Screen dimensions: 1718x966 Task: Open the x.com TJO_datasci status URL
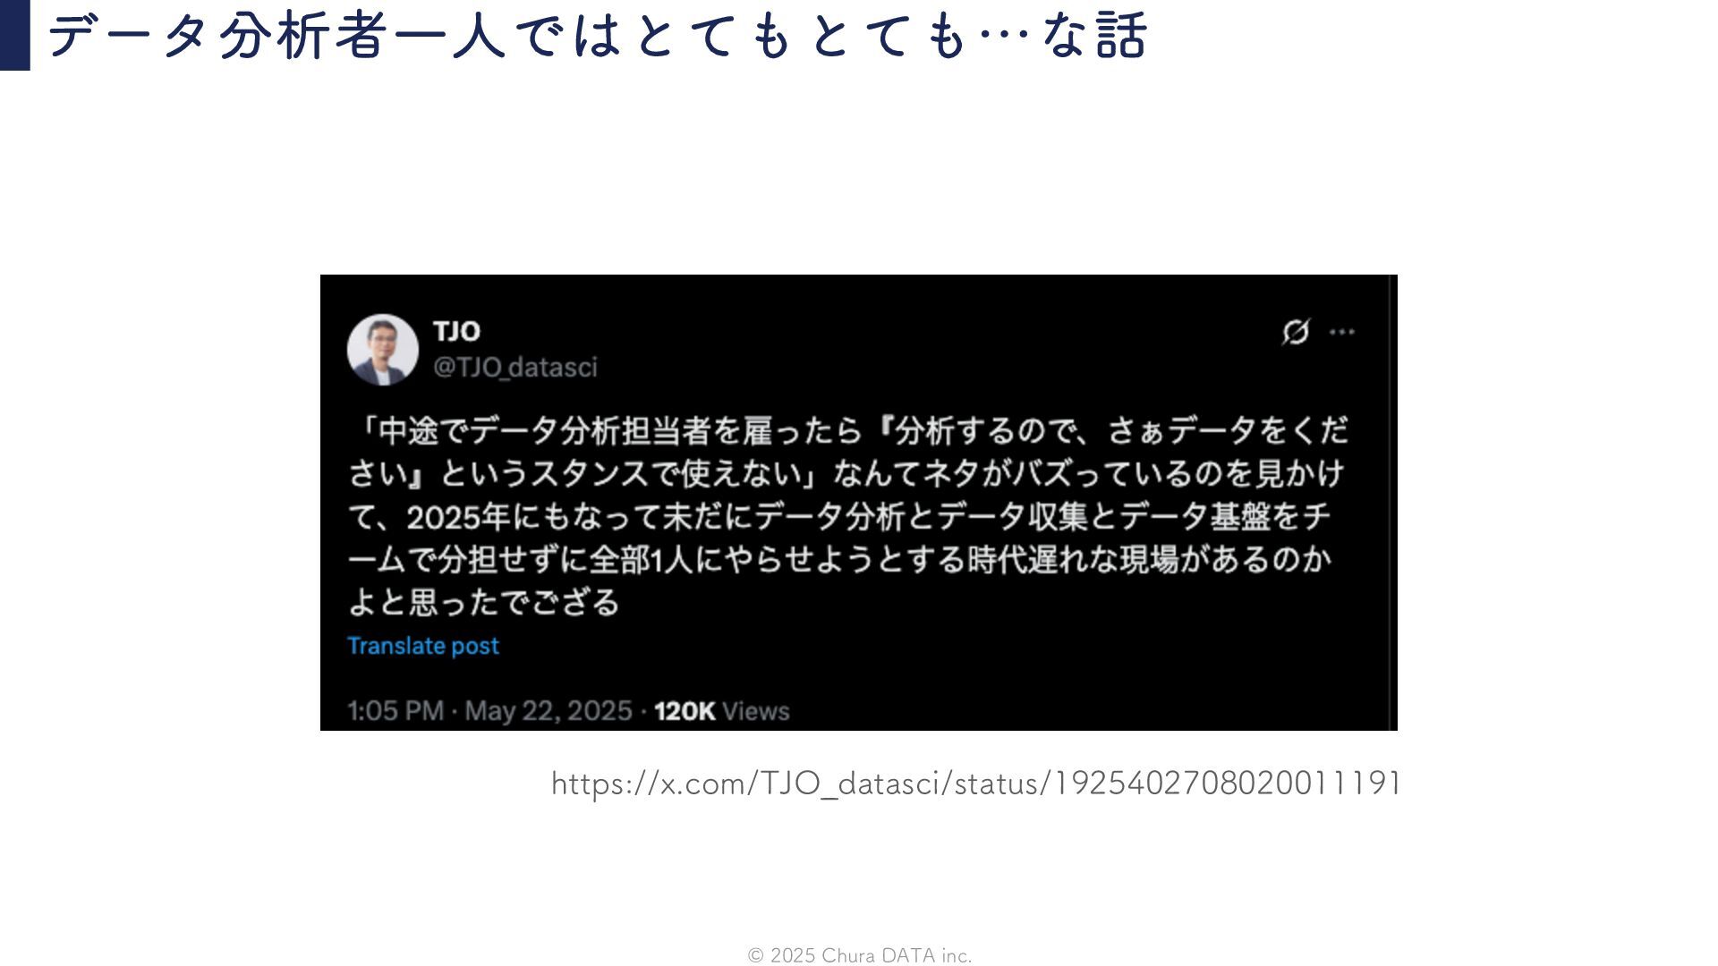(976, 784)
